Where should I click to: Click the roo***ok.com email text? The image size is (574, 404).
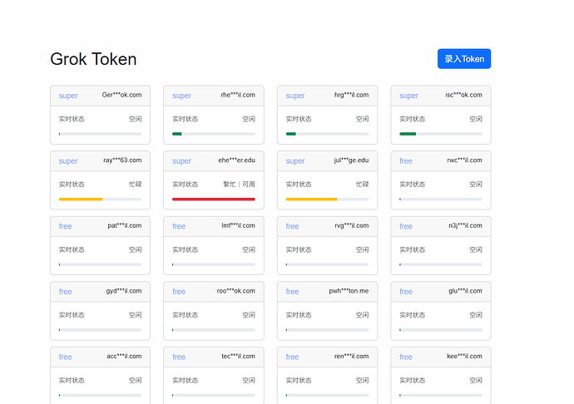click(x=235, y=291)
